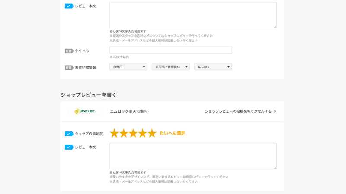Click the product review body text area
Screen dimensions: 346x194
pyautogui.click(x=193, y=15)
